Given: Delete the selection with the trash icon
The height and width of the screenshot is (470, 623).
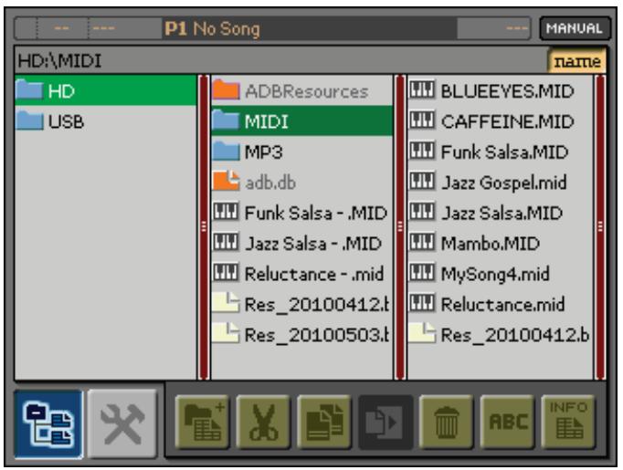Looking at the screenshot, I should click(446, 422).
